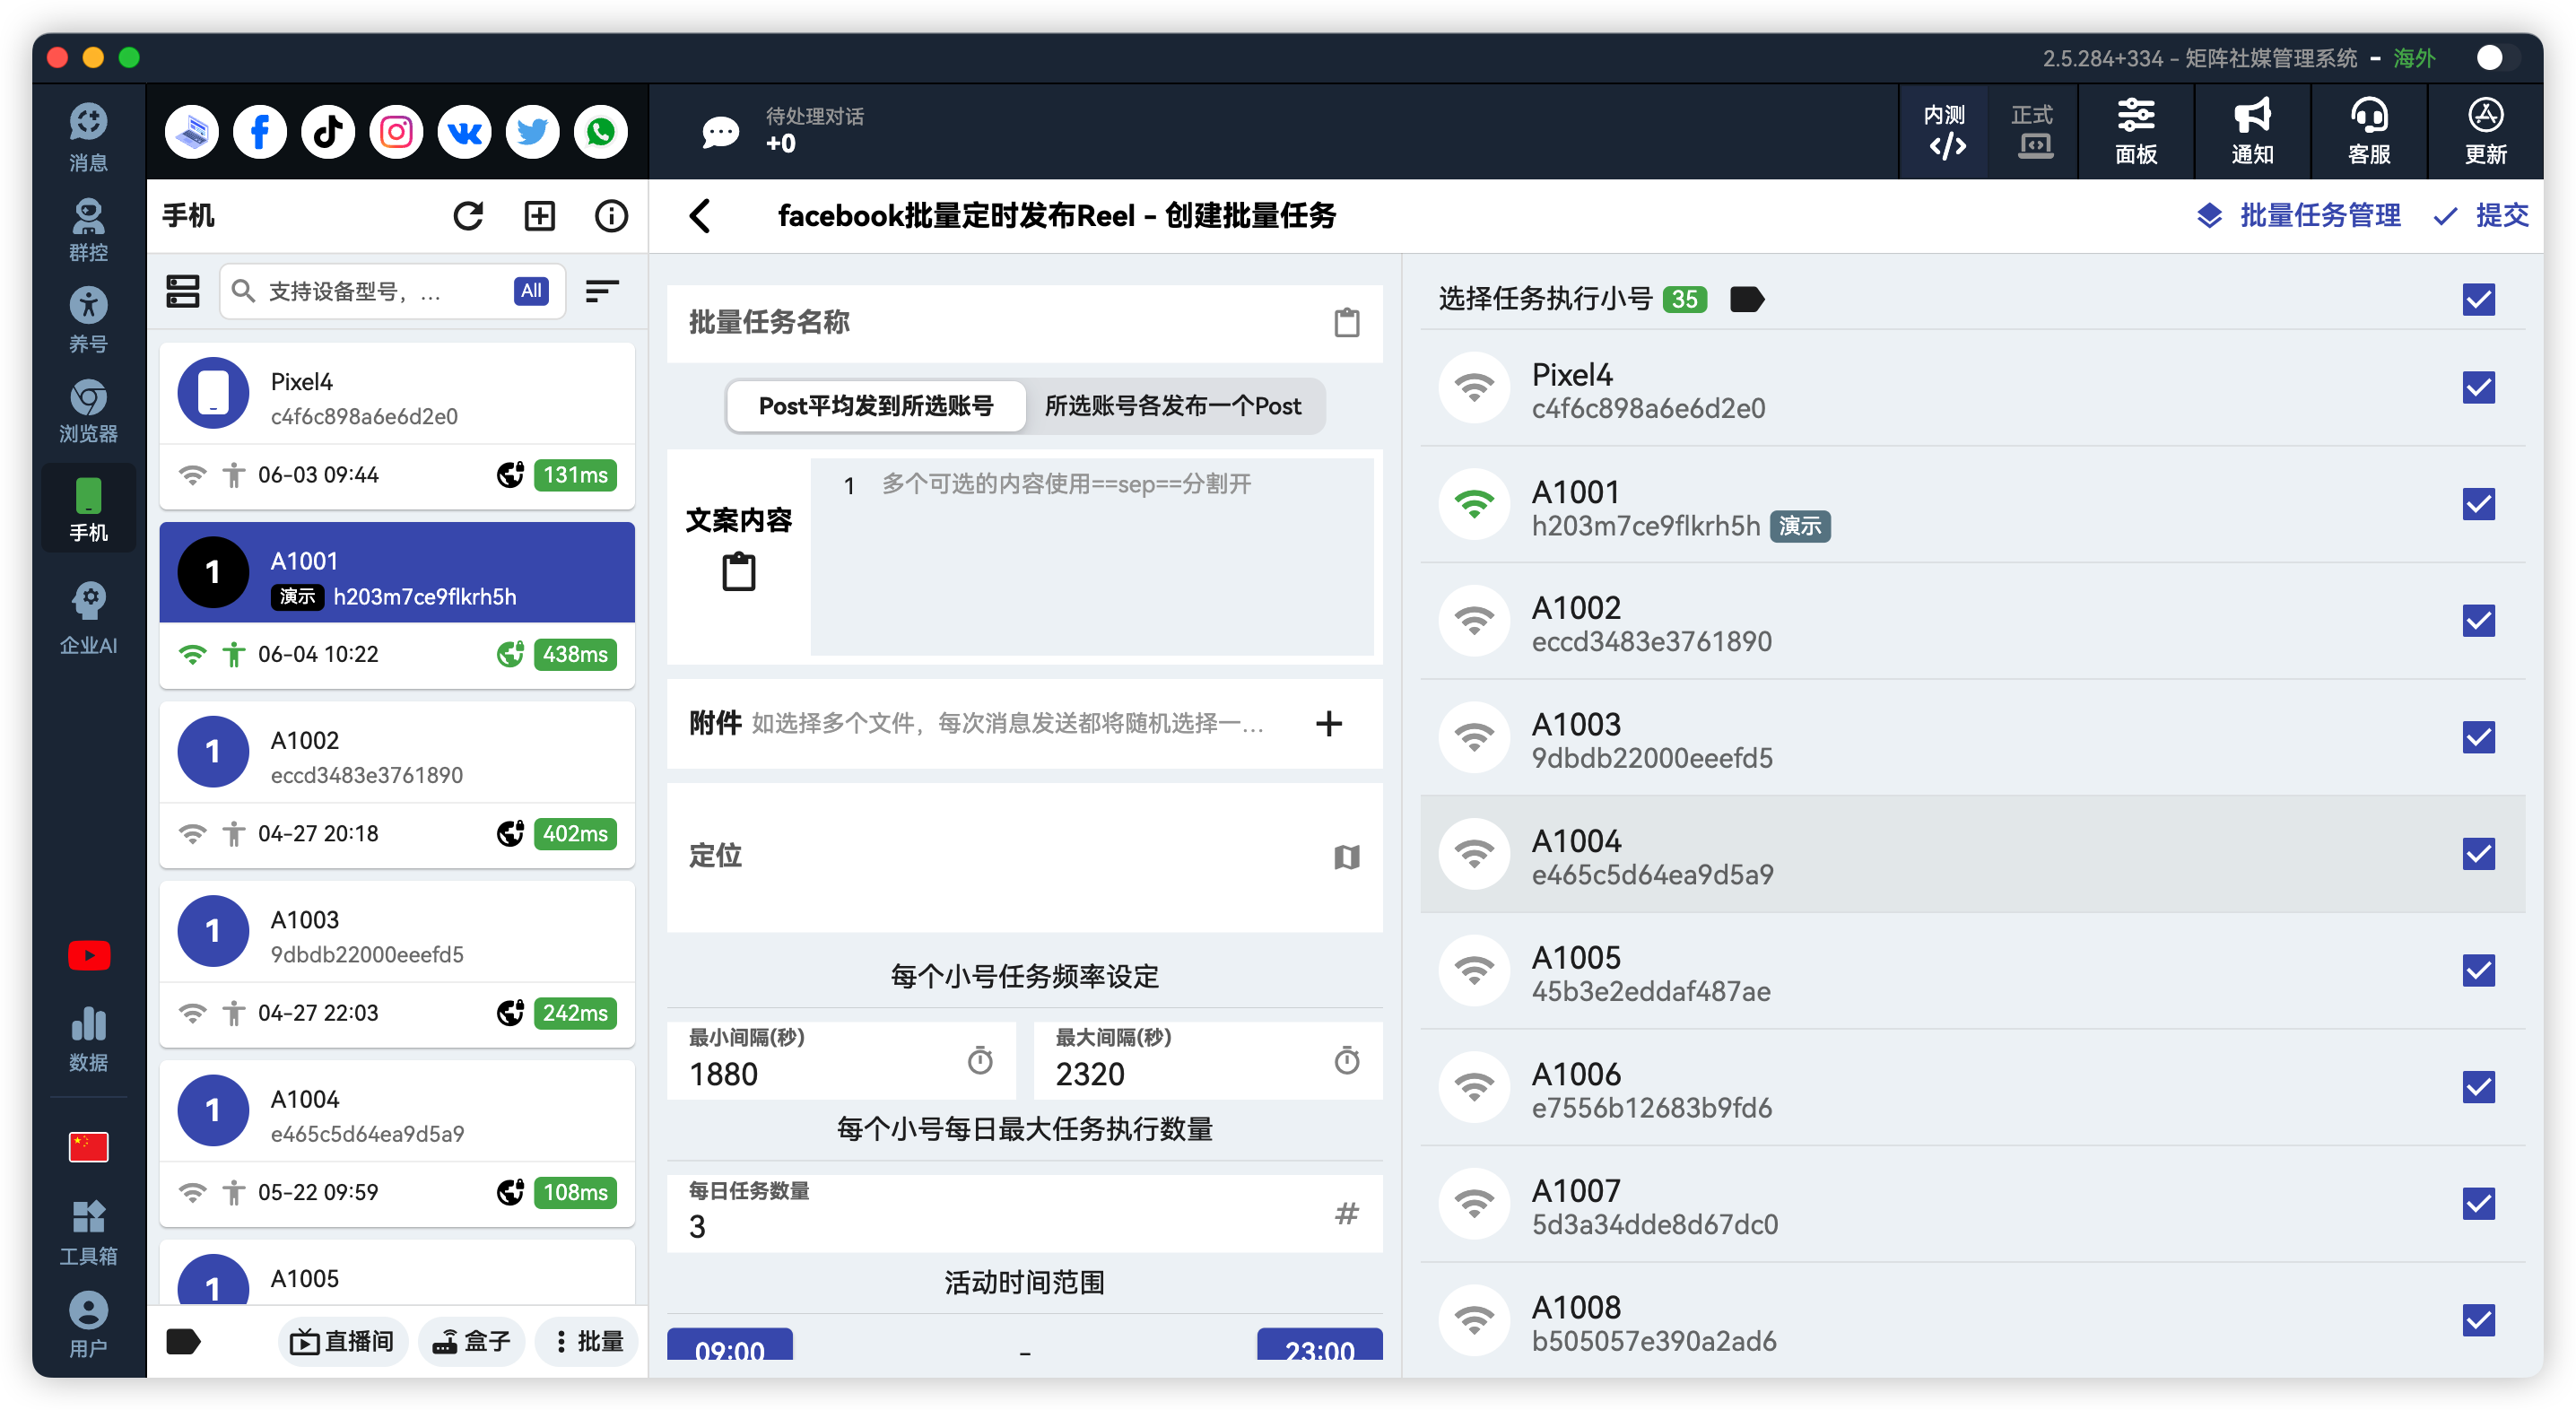Click the 最小间隔(秒) field showing 1880
Viewport: 2576px width, 1410px height.
point(841,1060)
